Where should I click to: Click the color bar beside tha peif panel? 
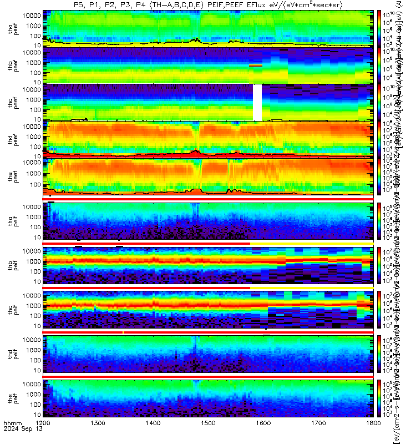tap(379, 221)
